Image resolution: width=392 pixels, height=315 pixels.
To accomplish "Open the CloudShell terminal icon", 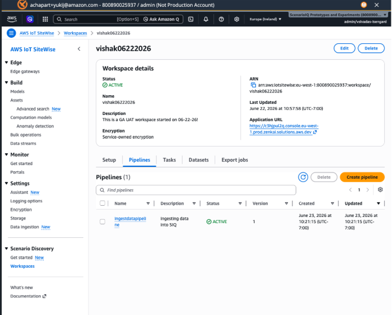I will tap(191, 19).
